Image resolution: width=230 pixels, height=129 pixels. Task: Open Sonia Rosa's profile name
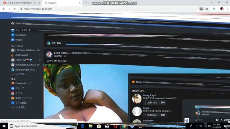pyautogui.click(x=60, y=53)
